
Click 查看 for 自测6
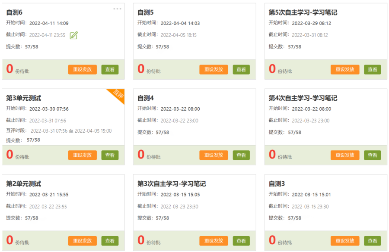[x=110, y=69]
